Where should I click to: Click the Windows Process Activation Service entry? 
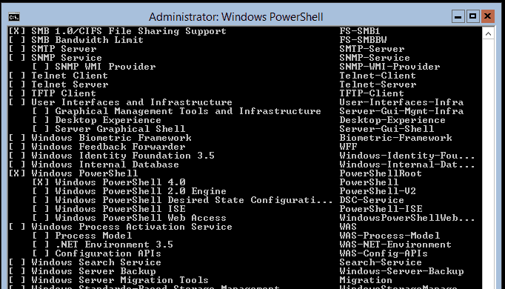(132, 227)
